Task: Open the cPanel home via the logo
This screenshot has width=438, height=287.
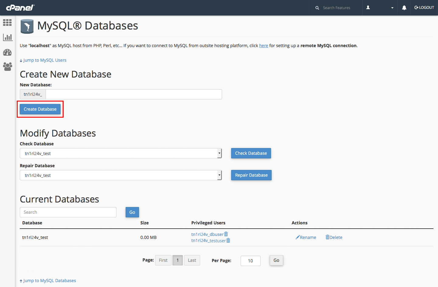Action: (x=19, y=8)
